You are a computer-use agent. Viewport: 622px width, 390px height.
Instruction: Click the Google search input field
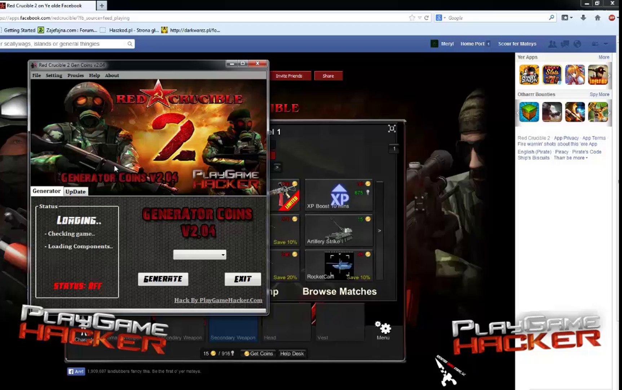tap(497, 18)
